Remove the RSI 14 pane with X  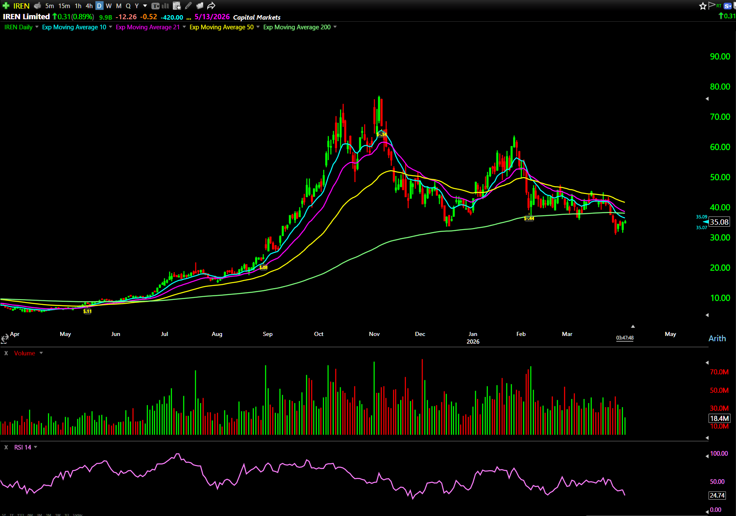[x=6, y=447]
